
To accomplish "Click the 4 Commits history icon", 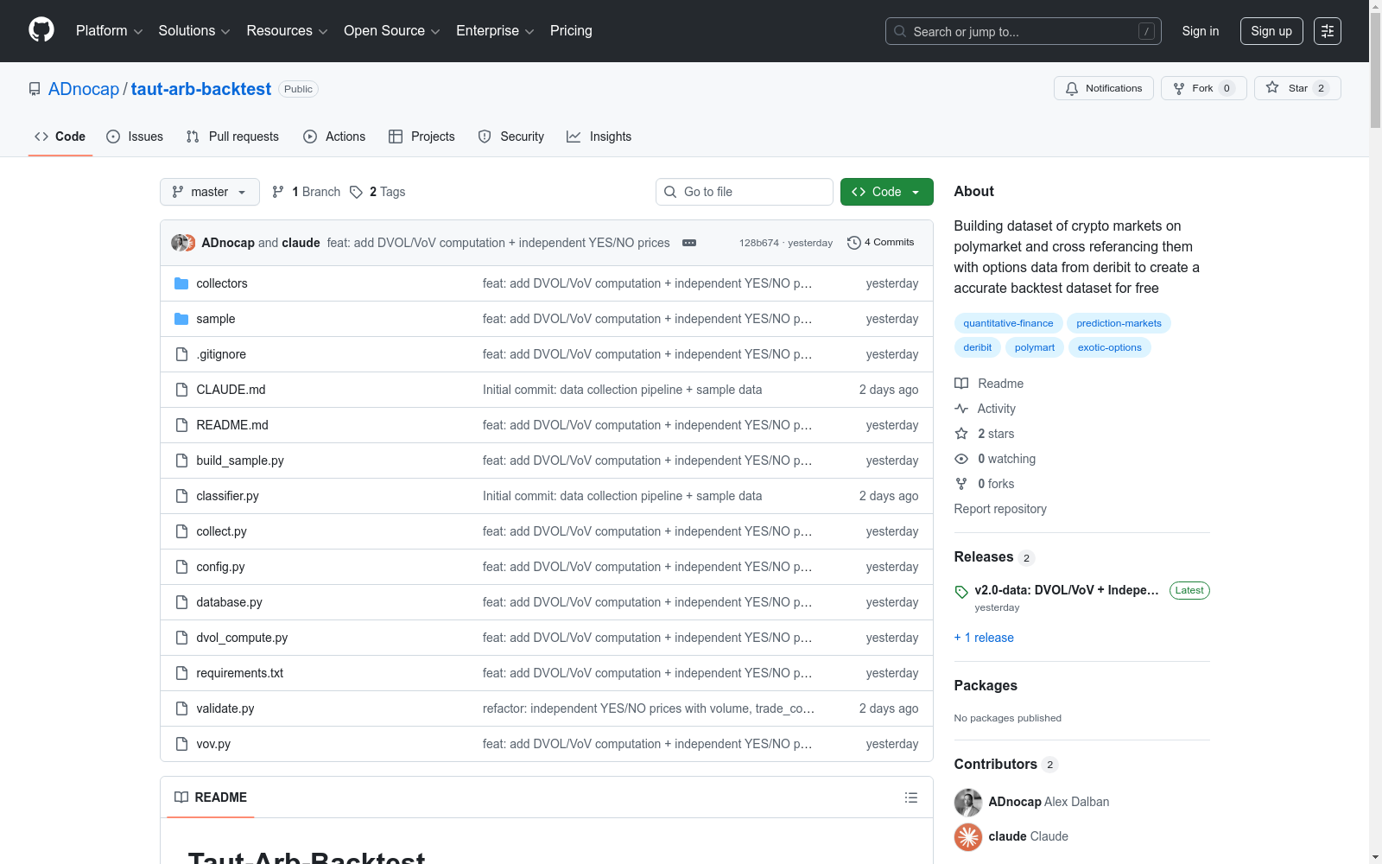I will tap(854, 243).
